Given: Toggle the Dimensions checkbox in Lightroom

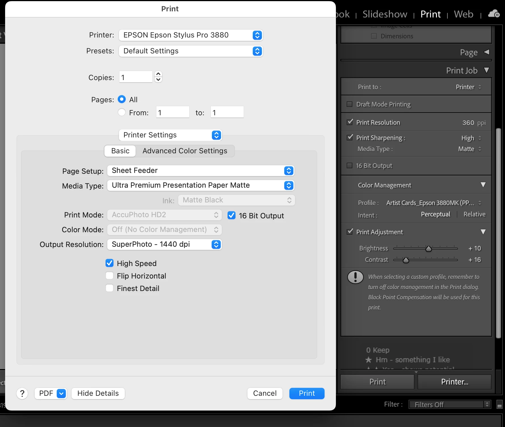Looking at the screenshot, I should 374,36.
